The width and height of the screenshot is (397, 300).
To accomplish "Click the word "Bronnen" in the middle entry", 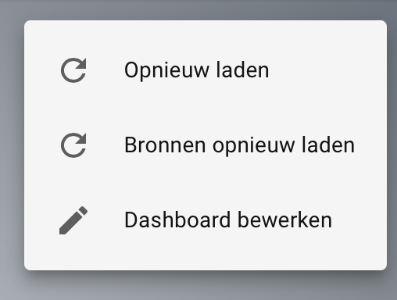I will tap(165, 145).
